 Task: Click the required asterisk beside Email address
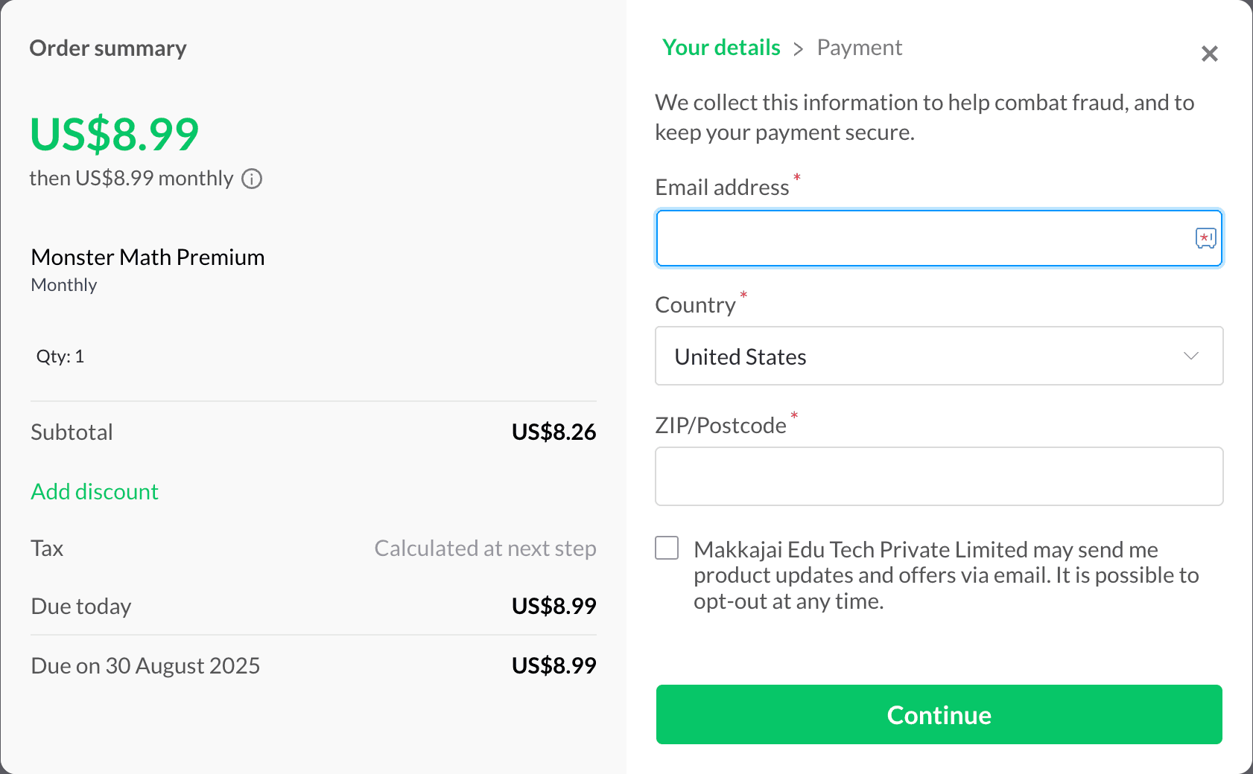pyautogui.click(x=796, y=177)
